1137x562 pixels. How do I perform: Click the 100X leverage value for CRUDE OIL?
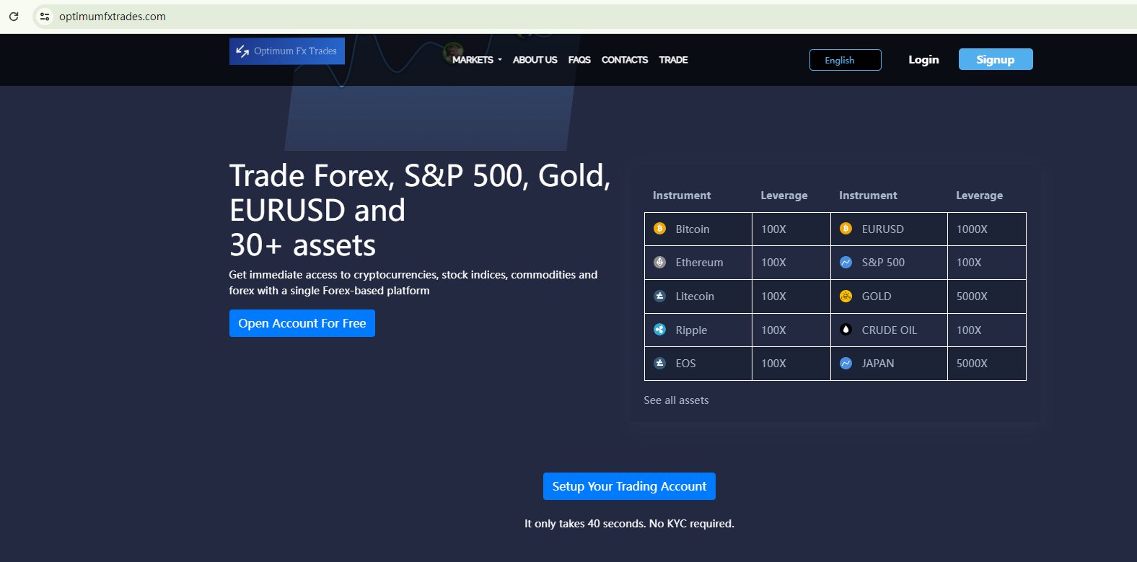tap(969, 330)
